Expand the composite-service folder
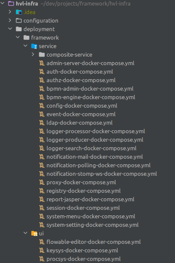 click(x=33, y=54)
